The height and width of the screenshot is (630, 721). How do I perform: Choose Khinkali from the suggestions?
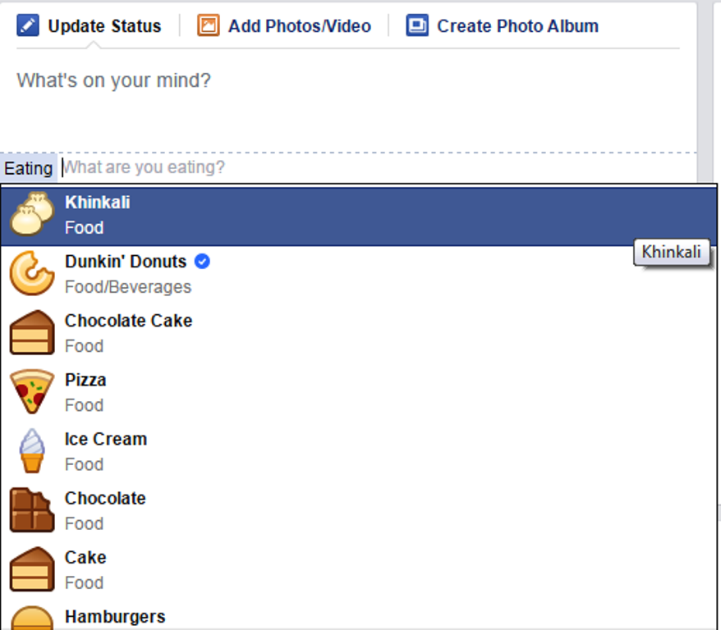pyautogui.click(x=359, y=216)
